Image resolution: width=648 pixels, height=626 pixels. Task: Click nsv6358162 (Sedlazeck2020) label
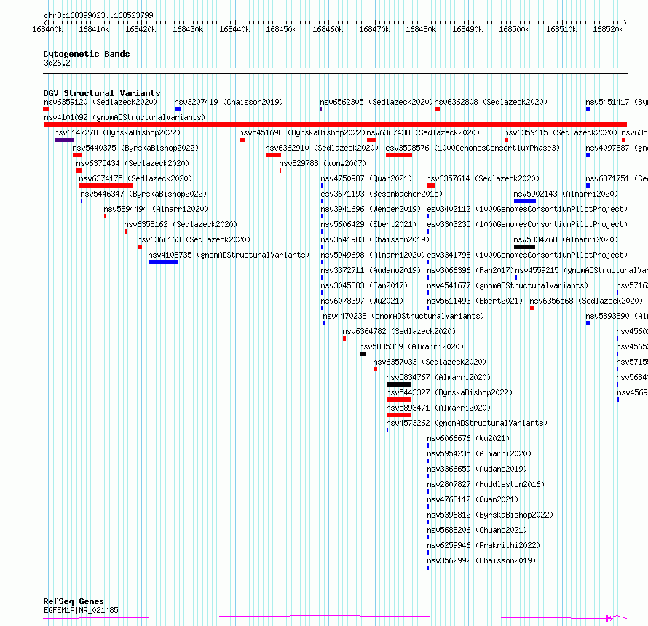(x=181, y=224)
